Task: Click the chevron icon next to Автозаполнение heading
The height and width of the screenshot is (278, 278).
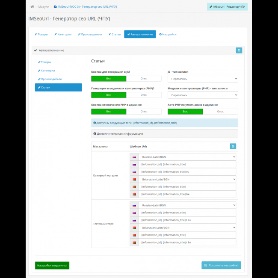Action: 36,50
